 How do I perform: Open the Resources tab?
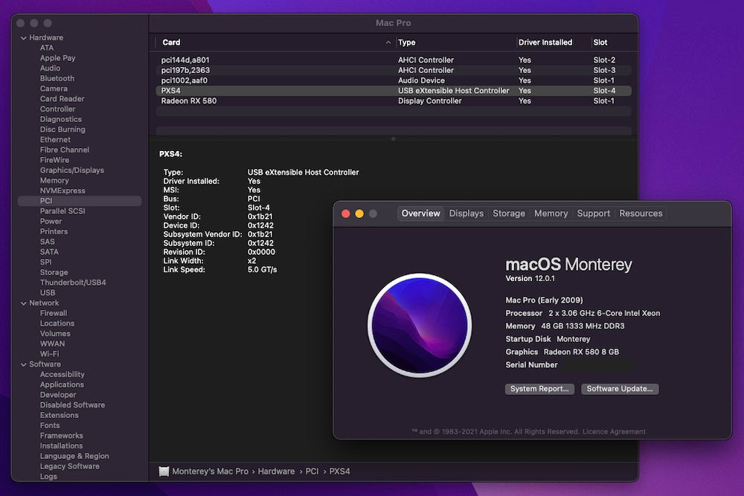641,213
